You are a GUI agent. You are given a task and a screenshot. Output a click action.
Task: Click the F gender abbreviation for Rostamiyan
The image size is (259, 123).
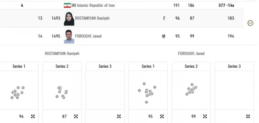pos(164,18)
